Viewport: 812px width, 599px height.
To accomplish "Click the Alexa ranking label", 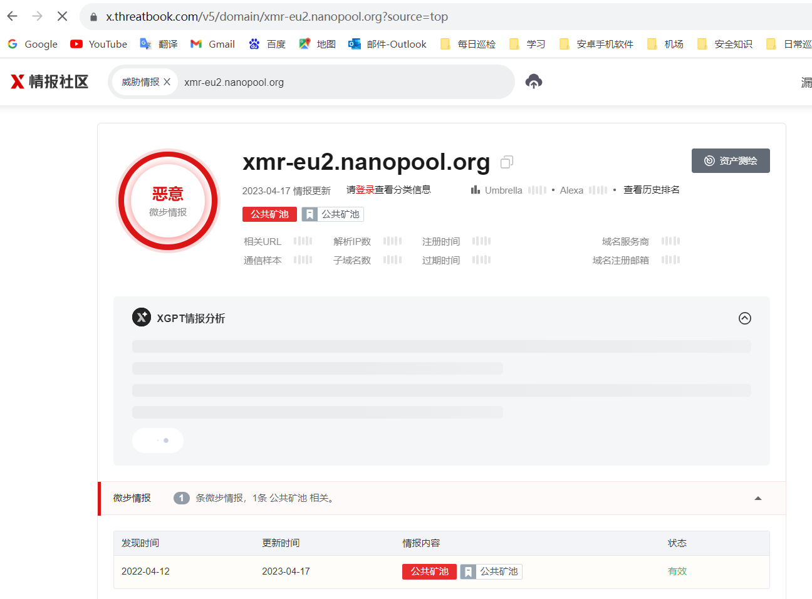I will [x=571, y=190].
